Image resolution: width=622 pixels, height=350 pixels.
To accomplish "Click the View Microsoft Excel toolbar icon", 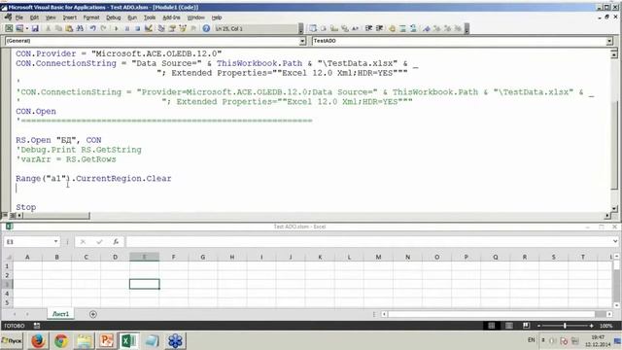I will (9, 28).
